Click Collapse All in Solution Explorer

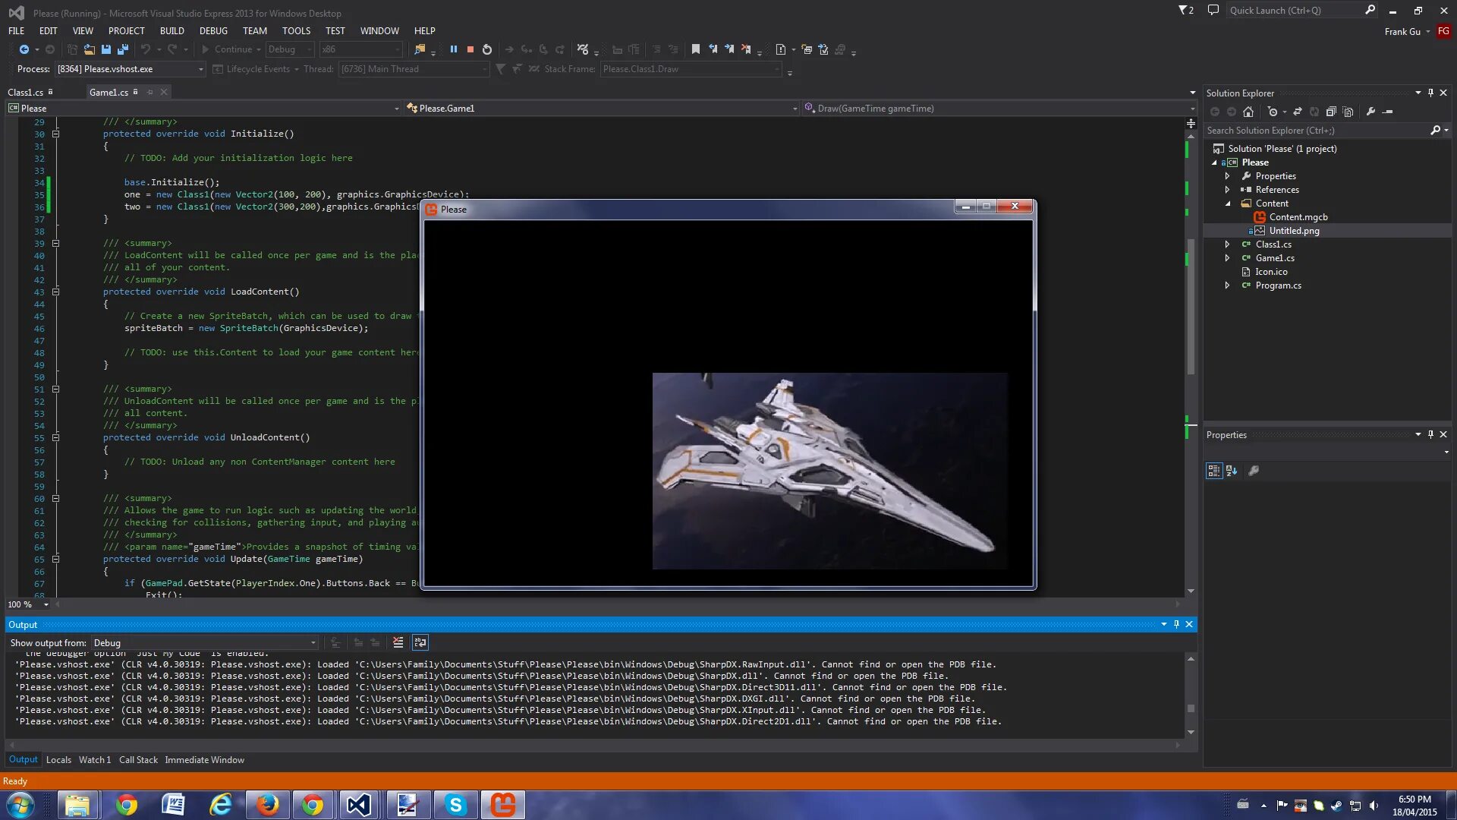coord(1331,112)
